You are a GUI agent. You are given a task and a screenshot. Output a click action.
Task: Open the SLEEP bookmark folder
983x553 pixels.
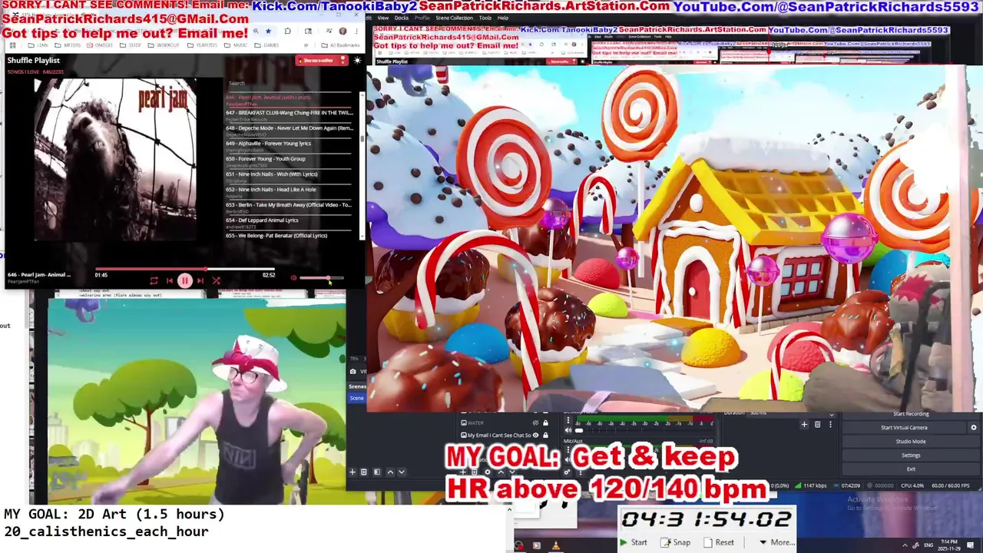point(131,45)
